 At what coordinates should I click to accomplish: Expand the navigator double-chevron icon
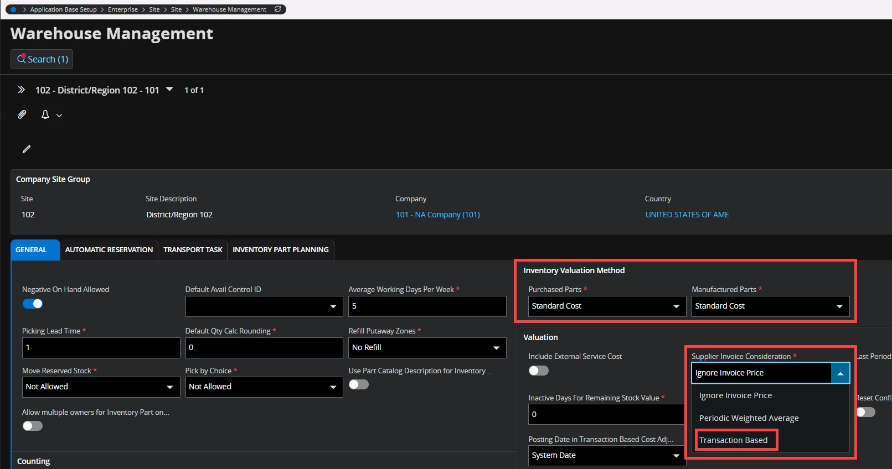[x=22, y=90]
